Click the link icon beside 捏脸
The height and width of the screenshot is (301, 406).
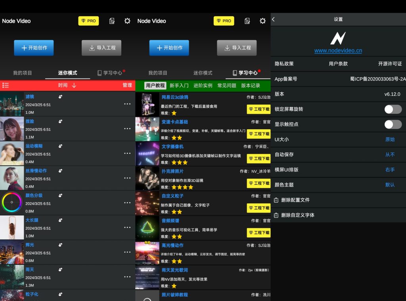coord(60,121)
